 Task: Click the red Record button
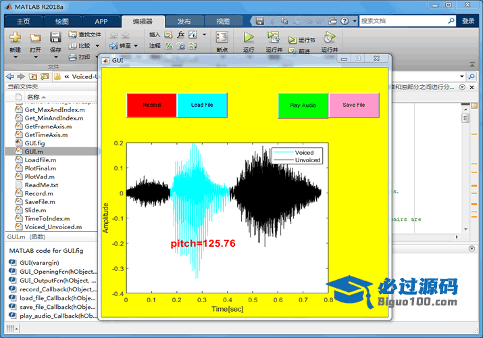[152, 105]
